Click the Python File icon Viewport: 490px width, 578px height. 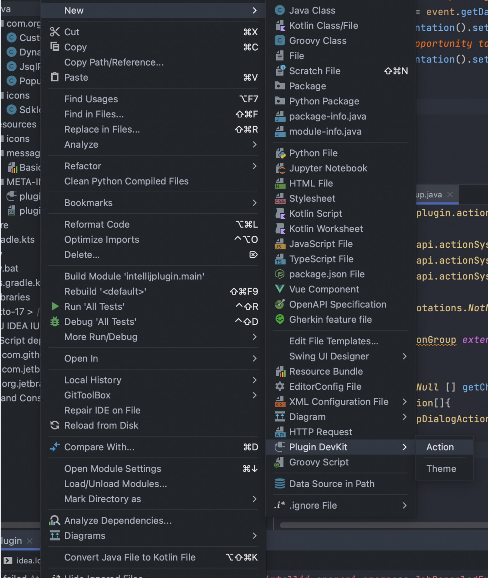[280, 153]
